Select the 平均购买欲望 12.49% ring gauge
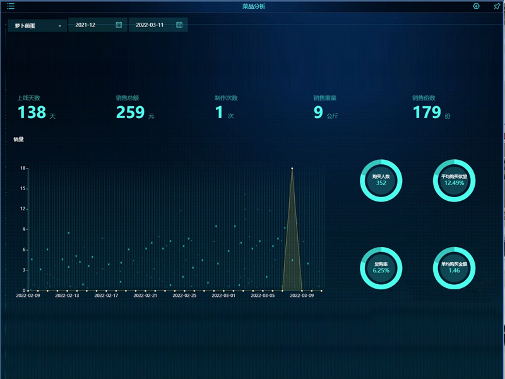This screenshot has width=505, height=379. pos(454,181)
